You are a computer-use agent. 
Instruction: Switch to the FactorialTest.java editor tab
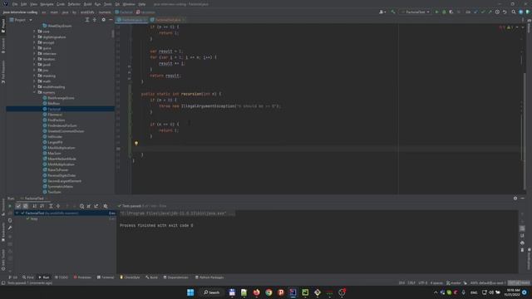(x=168, y=20)
